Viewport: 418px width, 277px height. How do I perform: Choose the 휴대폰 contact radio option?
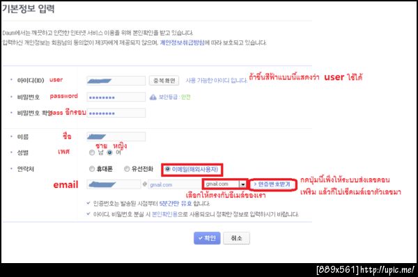tap(92, 169)
